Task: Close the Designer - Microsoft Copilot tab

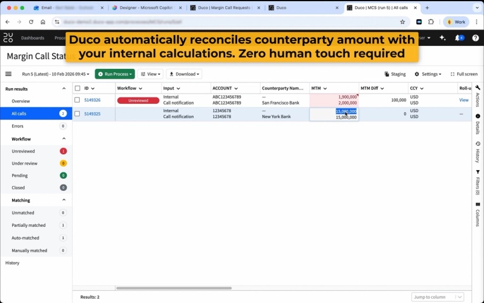Action: [x=180, y=8]
